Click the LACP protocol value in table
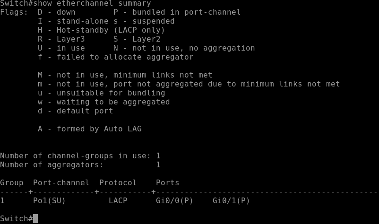379x224 pixels. pyautogui.click(x=118, y=200)
